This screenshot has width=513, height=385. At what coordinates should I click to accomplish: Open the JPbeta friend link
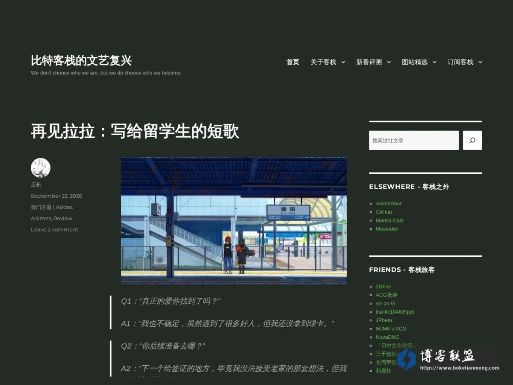pyautogui.click(x=384, y=320)
